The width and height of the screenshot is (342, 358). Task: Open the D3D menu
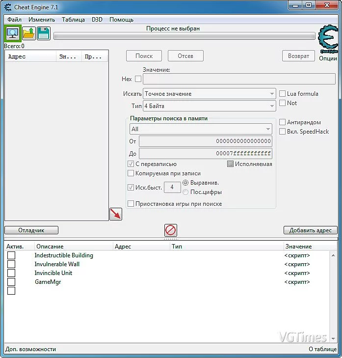coord(97,20)
